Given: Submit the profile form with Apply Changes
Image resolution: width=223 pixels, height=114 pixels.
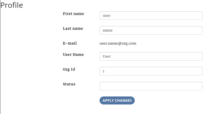Looking at the screenshot, I should (x=117, y=100).
